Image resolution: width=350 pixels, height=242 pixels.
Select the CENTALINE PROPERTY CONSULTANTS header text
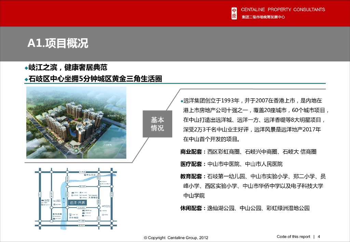(283, 10)
